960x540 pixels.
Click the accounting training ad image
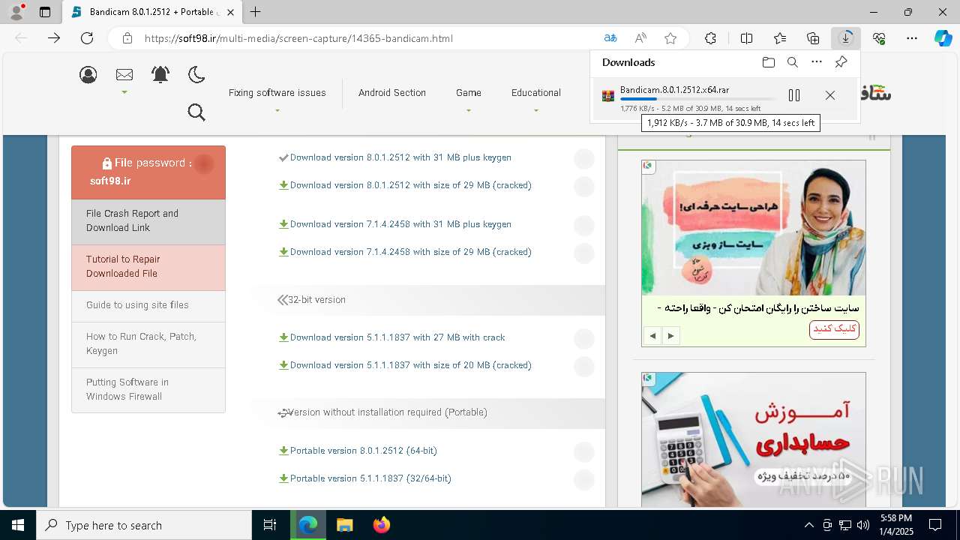click(x=754, y=439)
